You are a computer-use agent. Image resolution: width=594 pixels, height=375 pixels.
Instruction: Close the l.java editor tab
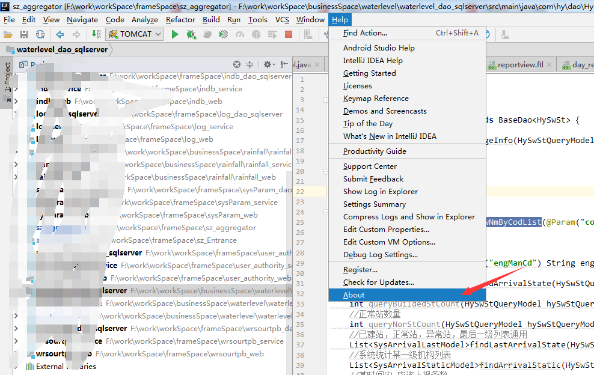pos(317,65)
